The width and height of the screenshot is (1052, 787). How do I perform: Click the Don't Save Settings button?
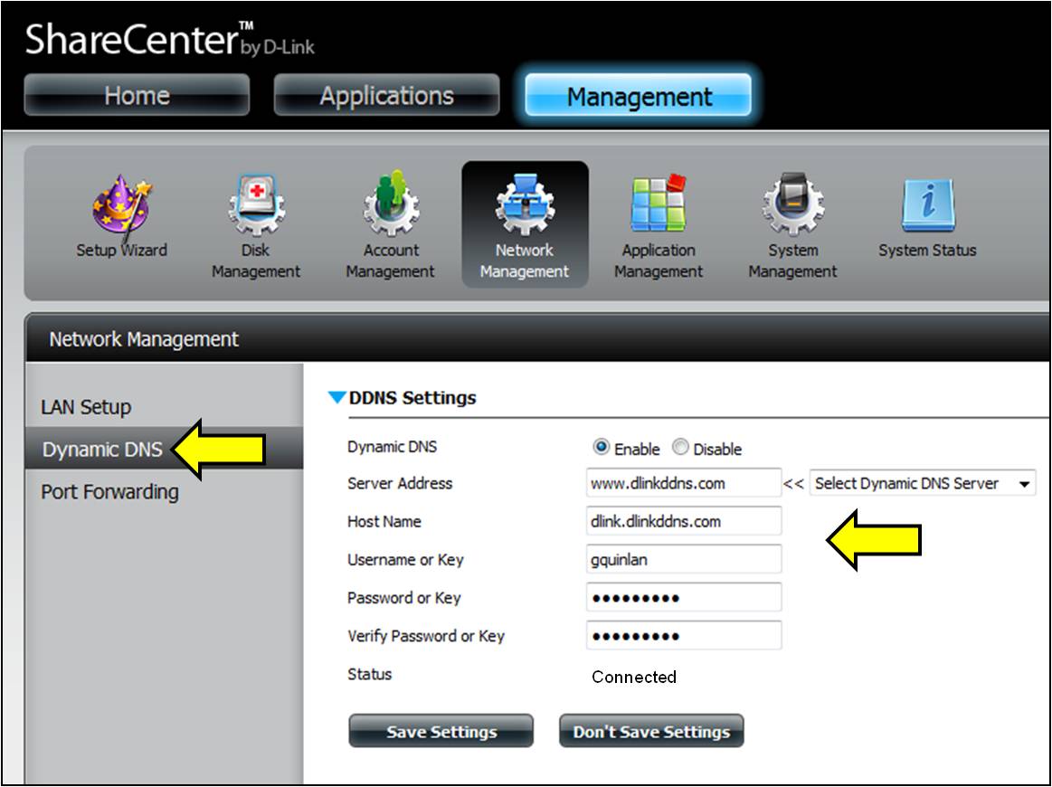coord(651,731)
